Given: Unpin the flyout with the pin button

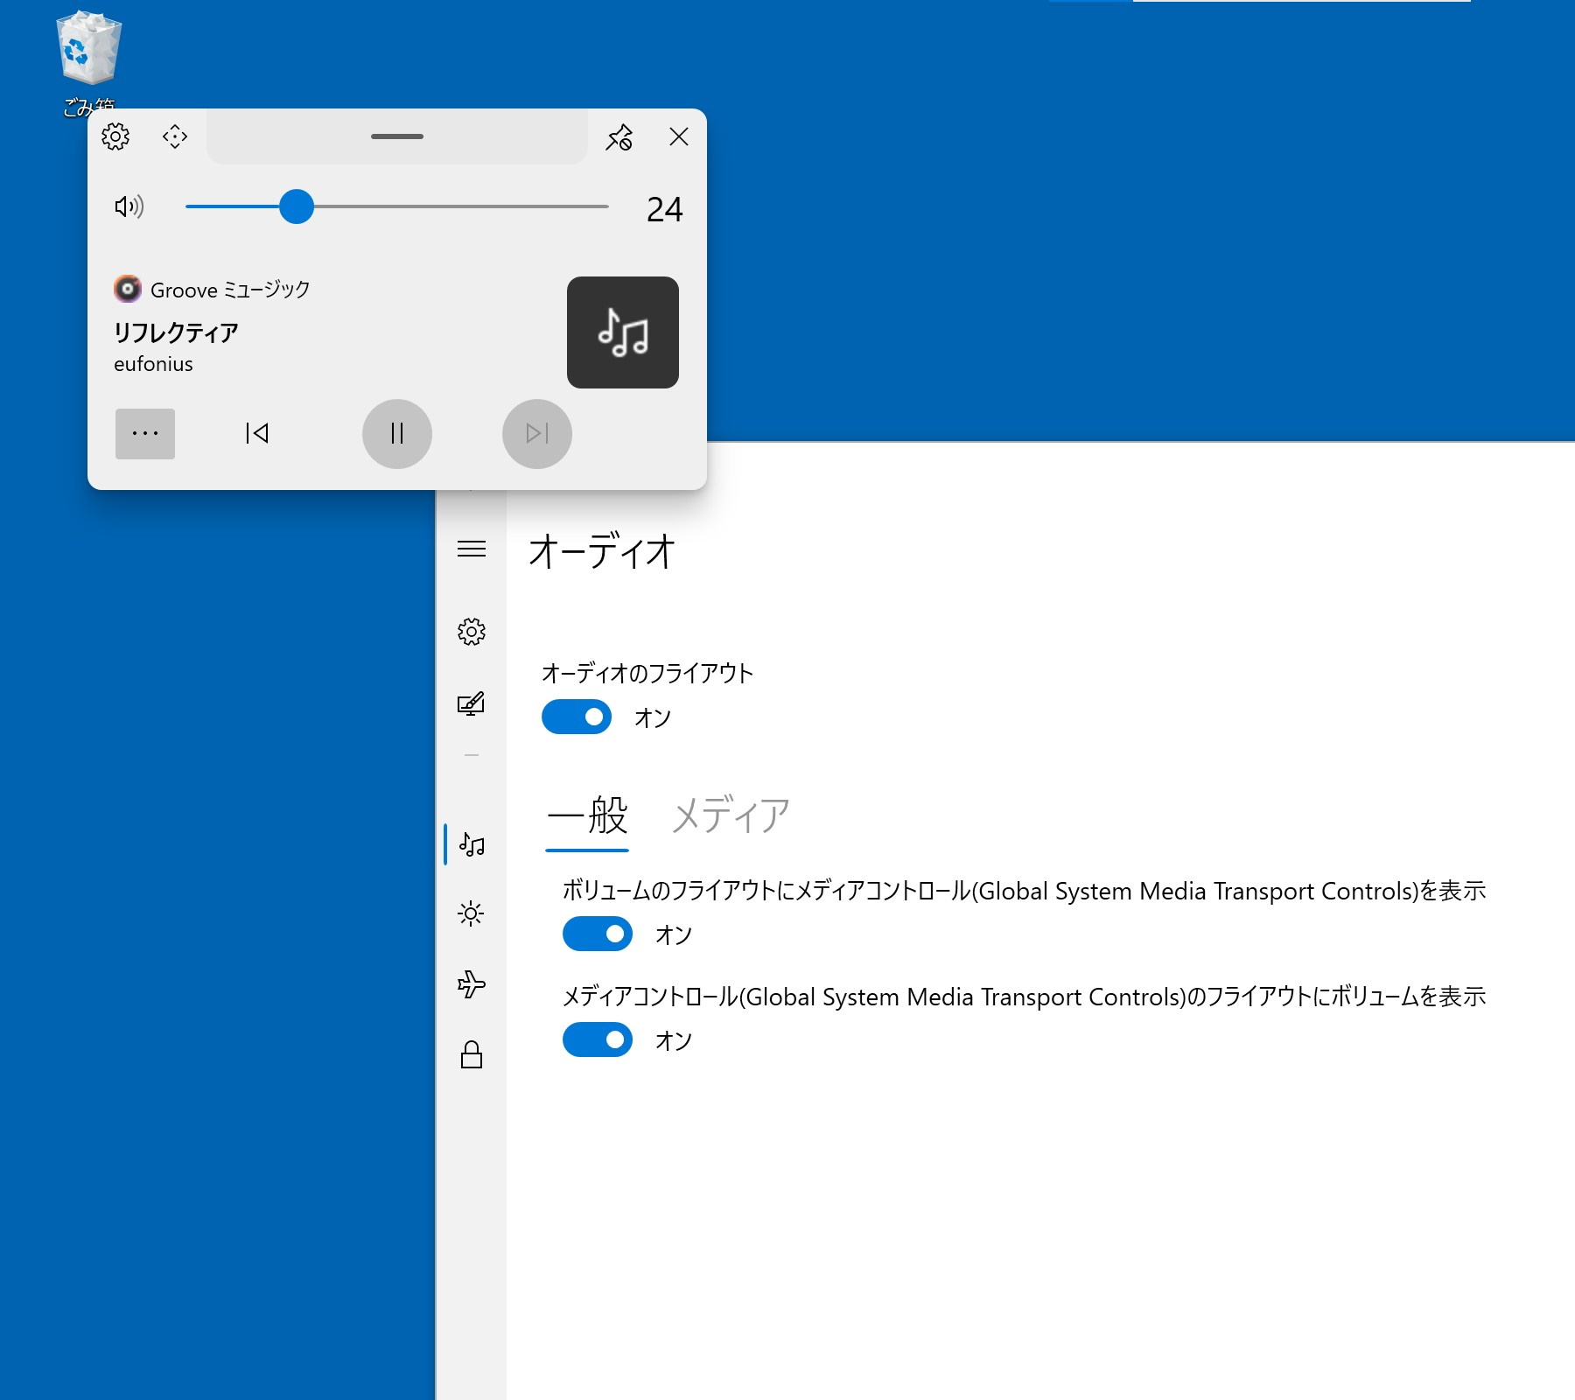Looking at the screenshot, I should (x=619, y=137).
